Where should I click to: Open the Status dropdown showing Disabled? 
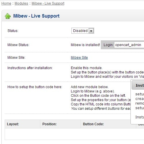click(x=83, y=31)
